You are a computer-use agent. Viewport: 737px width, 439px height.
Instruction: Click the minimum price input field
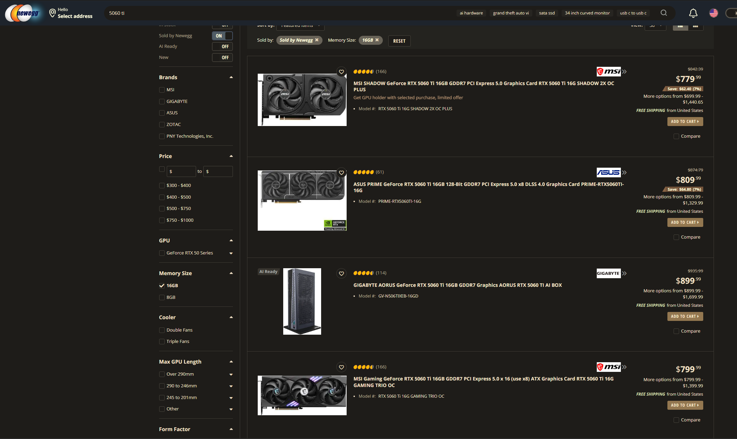point(181,171)
